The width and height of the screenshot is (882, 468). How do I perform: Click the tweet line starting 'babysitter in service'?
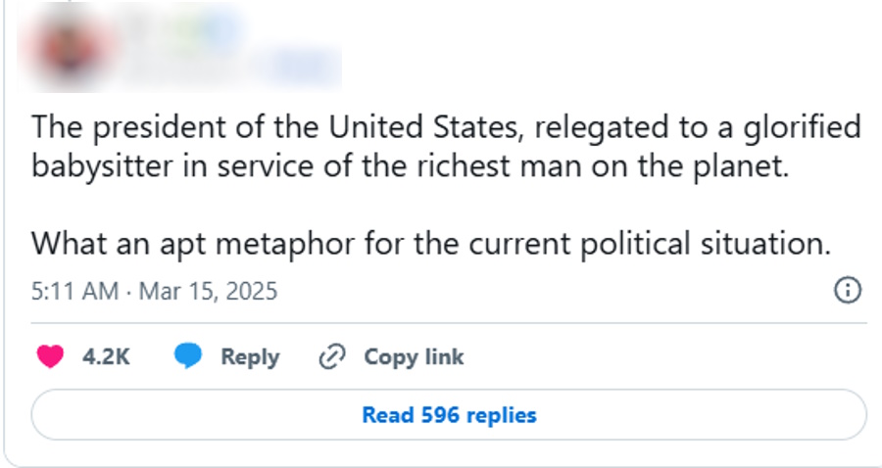point(411,165)
